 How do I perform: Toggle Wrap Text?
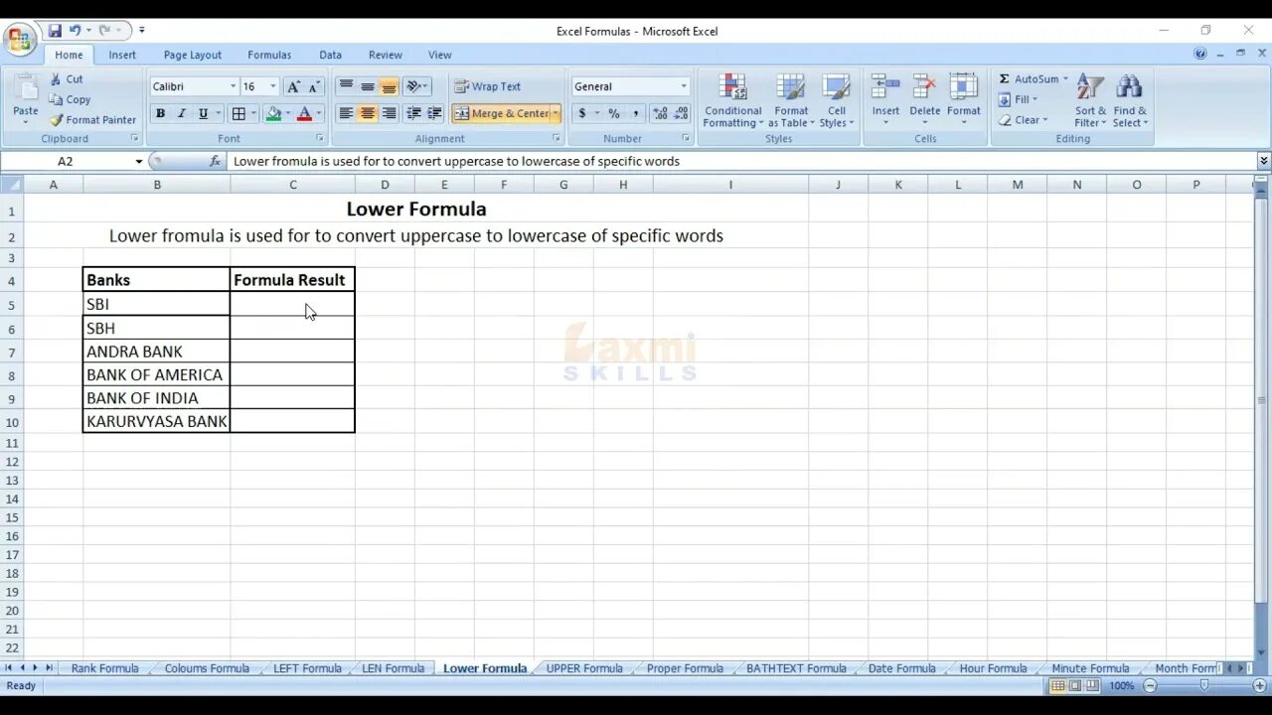487,86
